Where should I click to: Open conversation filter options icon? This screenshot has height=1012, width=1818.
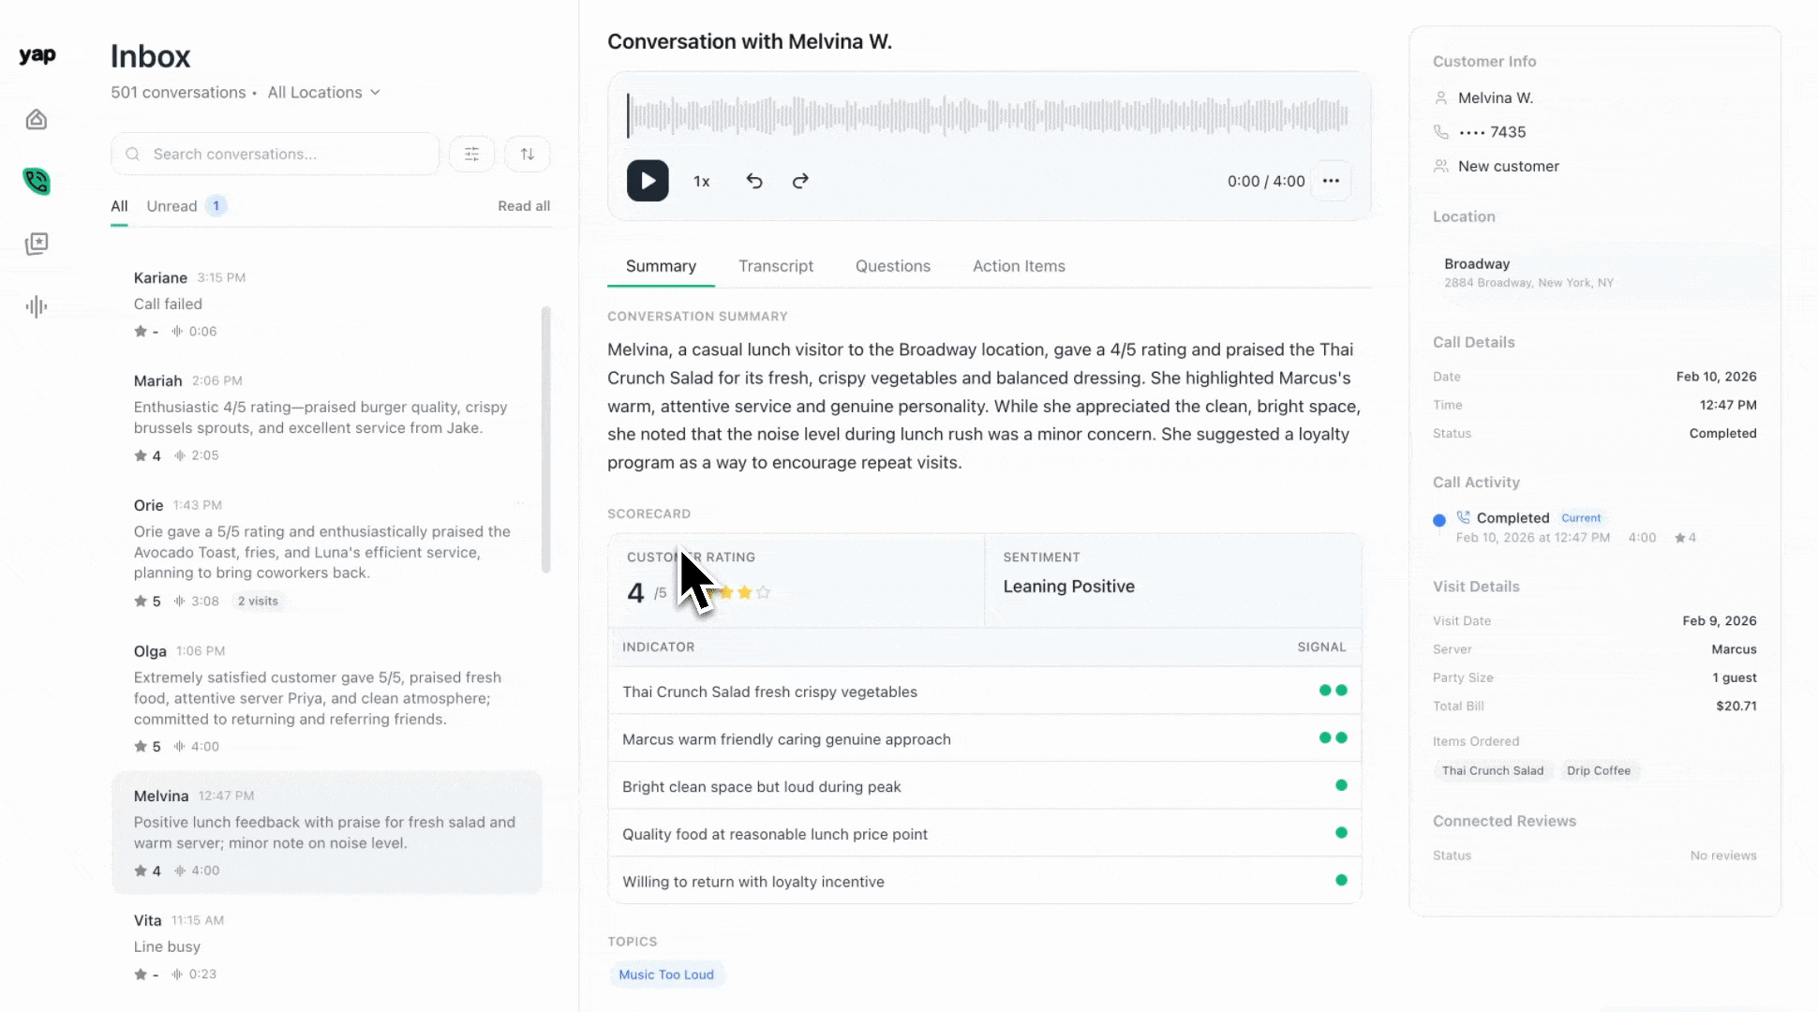pyautogui.click(x=471, y=154)
